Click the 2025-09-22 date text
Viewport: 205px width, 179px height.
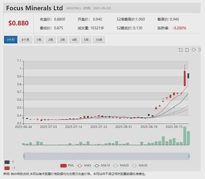click(102, 8)
